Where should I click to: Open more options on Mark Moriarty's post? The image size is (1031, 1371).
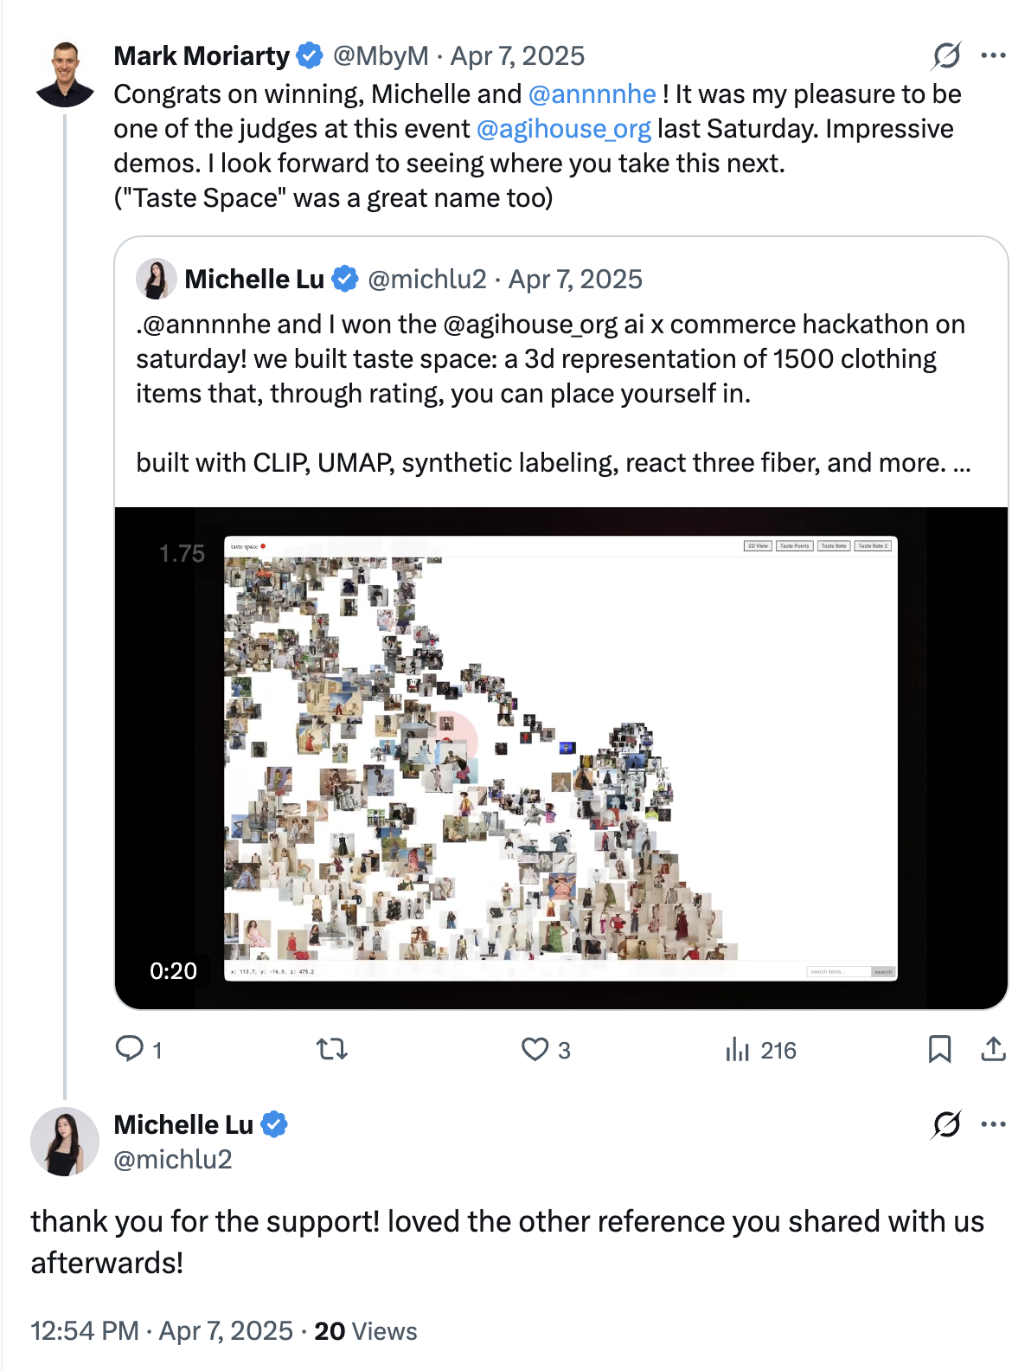993,55
